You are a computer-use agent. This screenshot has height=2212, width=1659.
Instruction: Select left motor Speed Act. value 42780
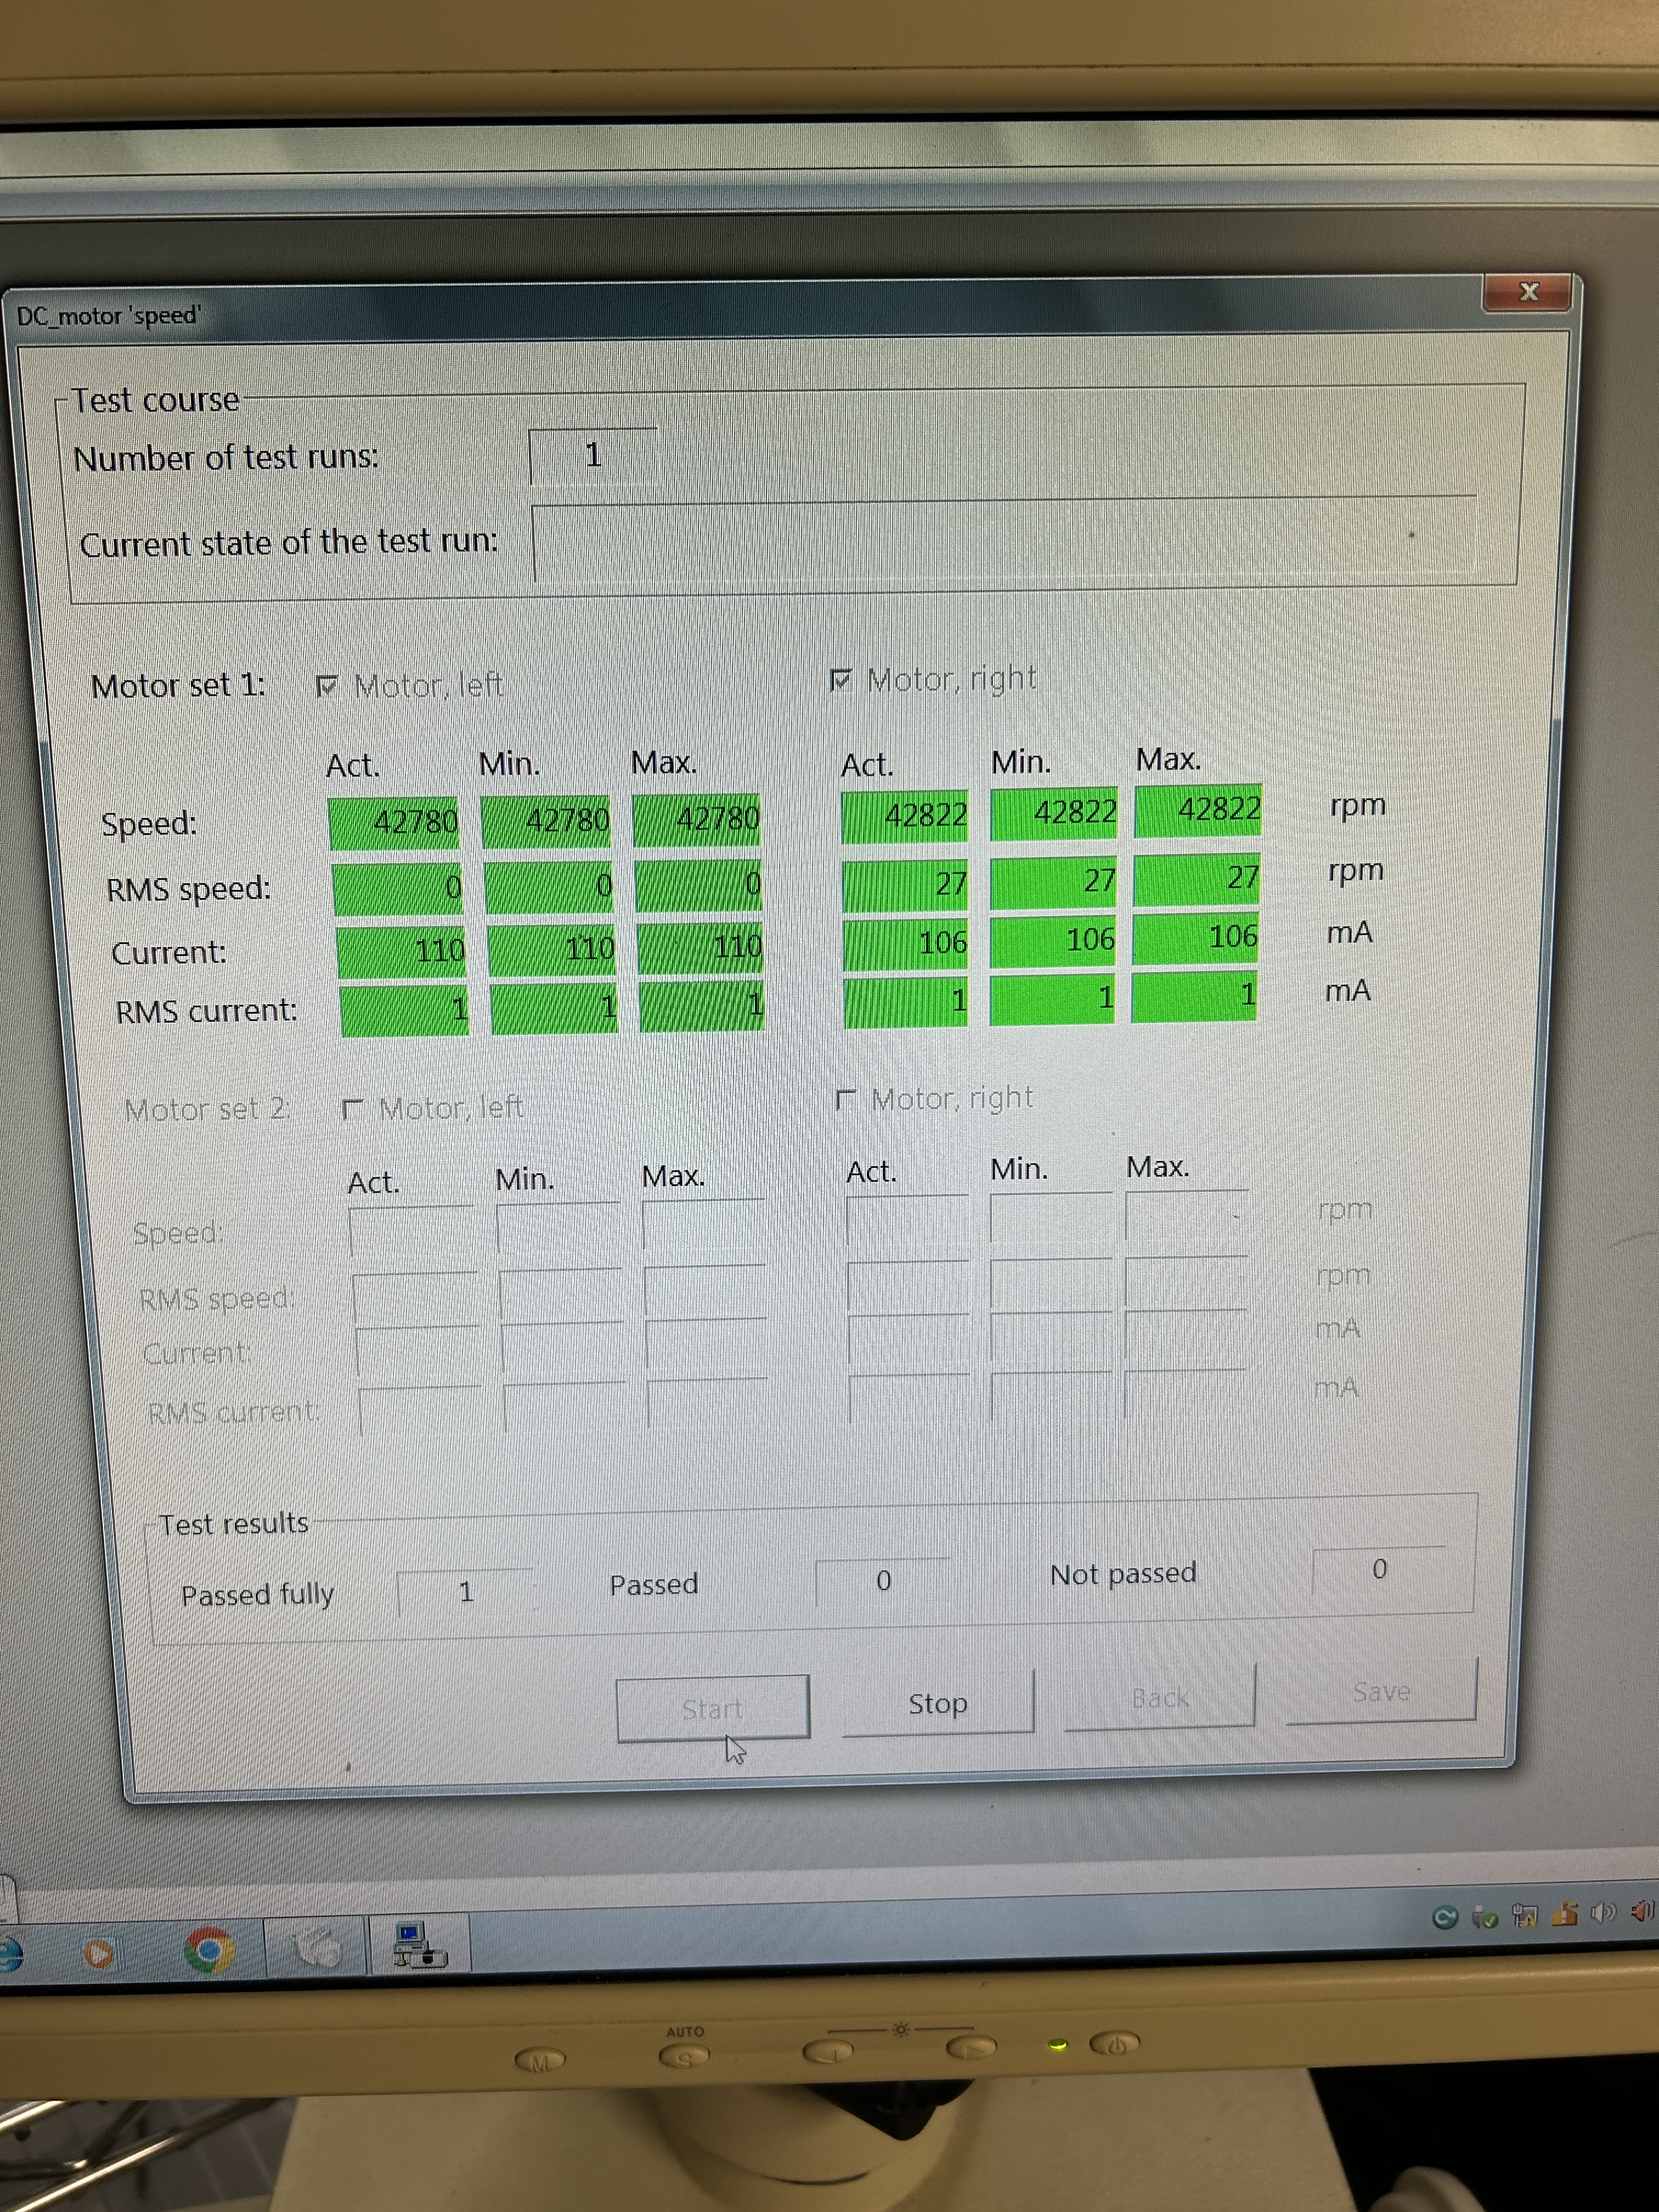pyautogui.click(x=393, y=823)
